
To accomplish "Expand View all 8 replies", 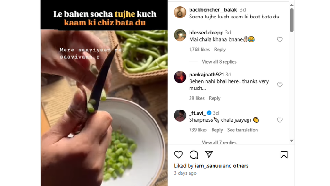I will click(219, 62).
